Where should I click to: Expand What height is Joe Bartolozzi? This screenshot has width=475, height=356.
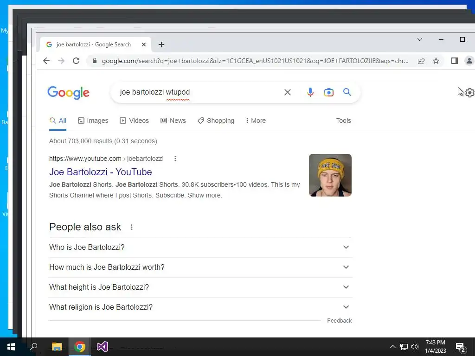200,287
